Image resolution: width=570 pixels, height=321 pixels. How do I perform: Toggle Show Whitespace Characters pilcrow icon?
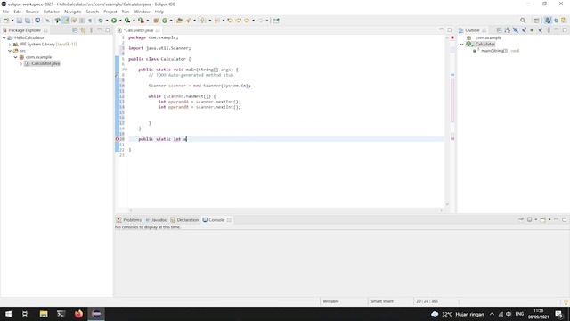90,21
